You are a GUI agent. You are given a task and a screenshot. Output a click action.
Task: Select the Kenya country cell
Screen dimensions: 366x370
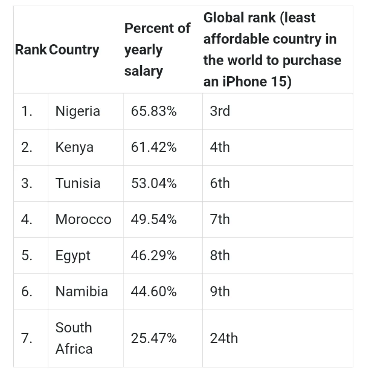point(74,147)
